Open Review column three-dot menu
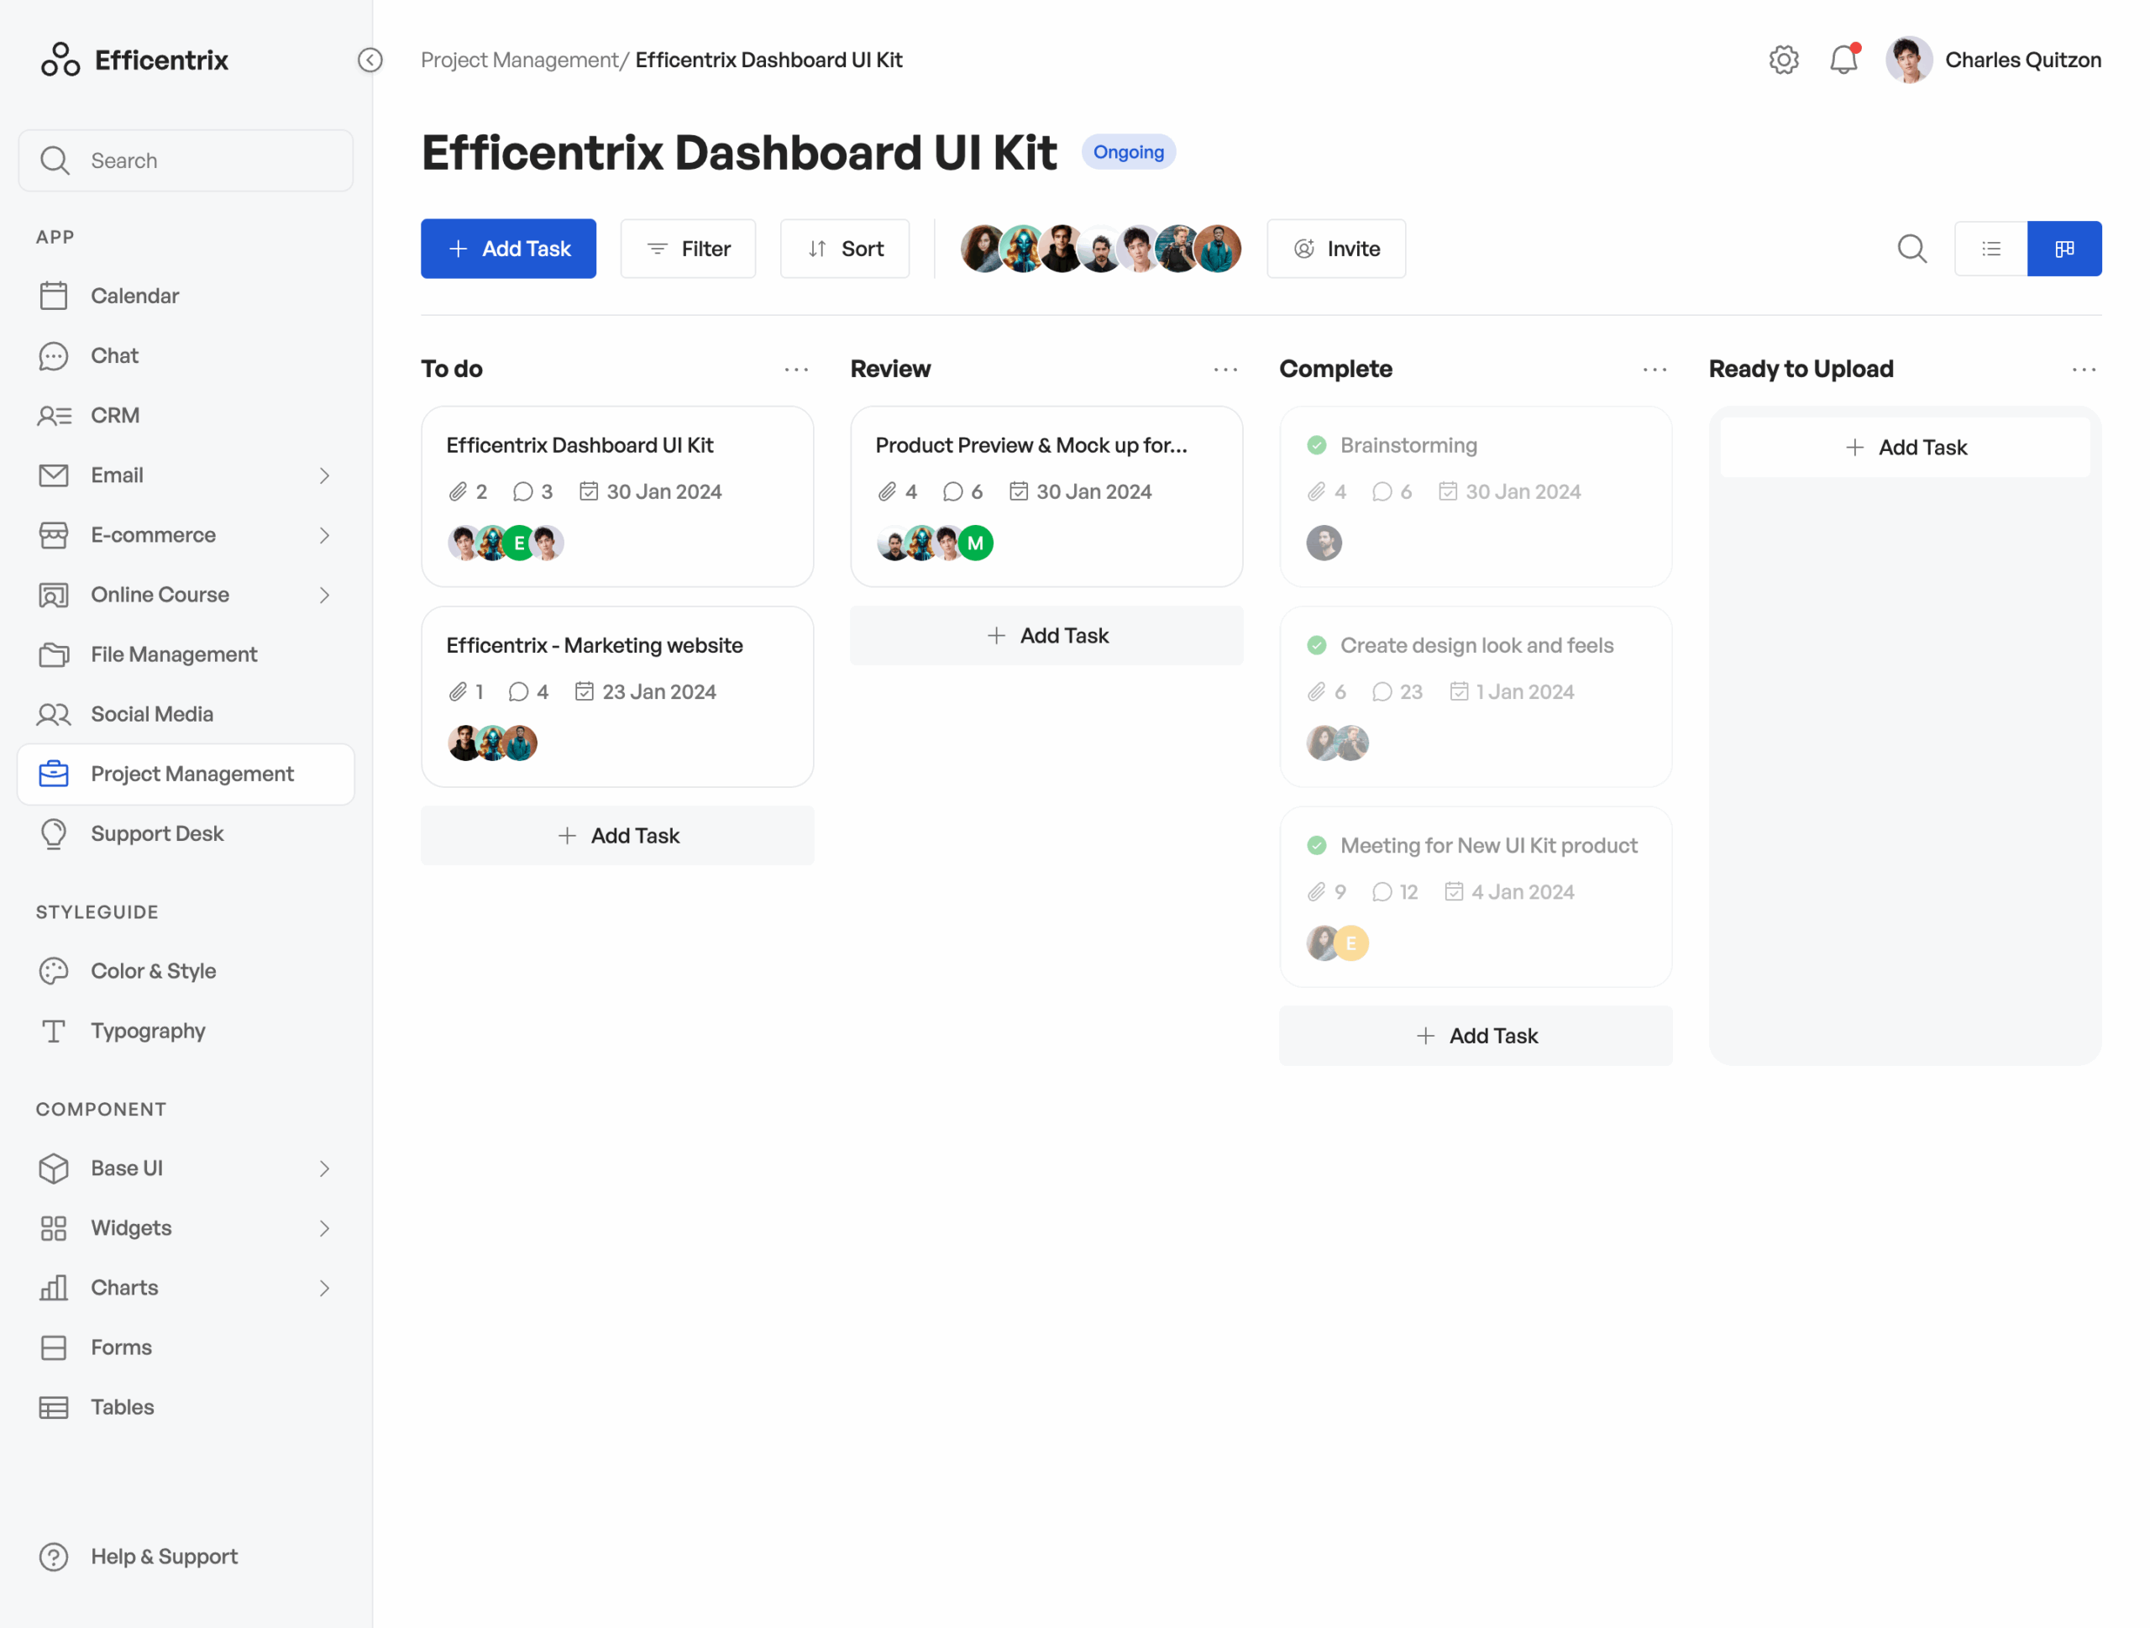The image size is (2150, 1628). point(1224,370)
